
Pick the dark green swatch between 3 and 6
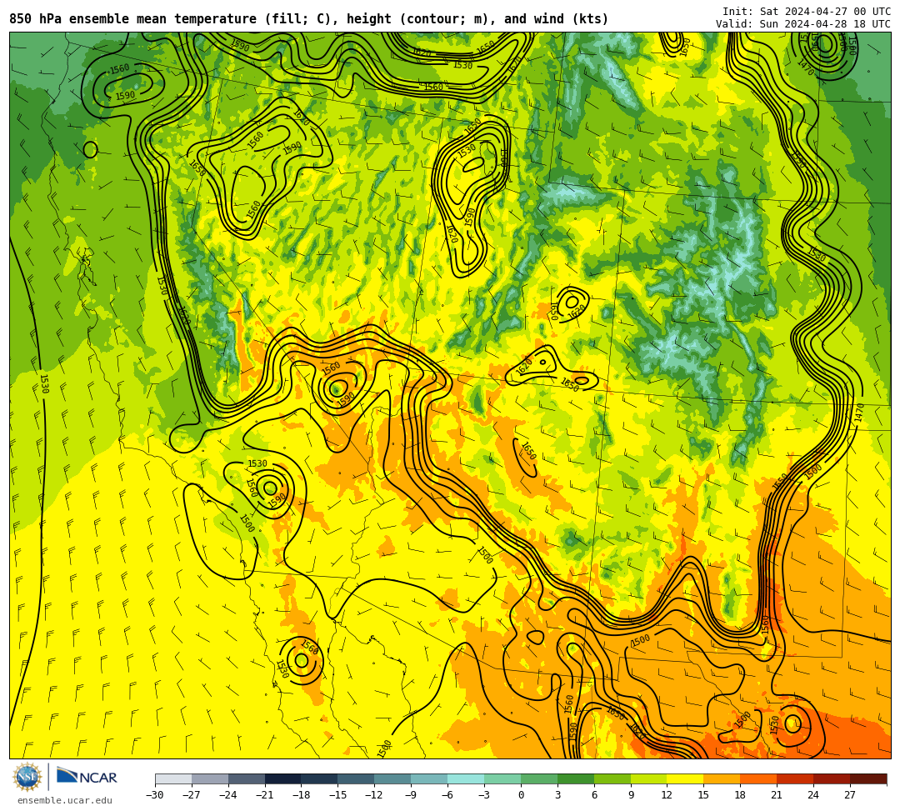[576, 778]
